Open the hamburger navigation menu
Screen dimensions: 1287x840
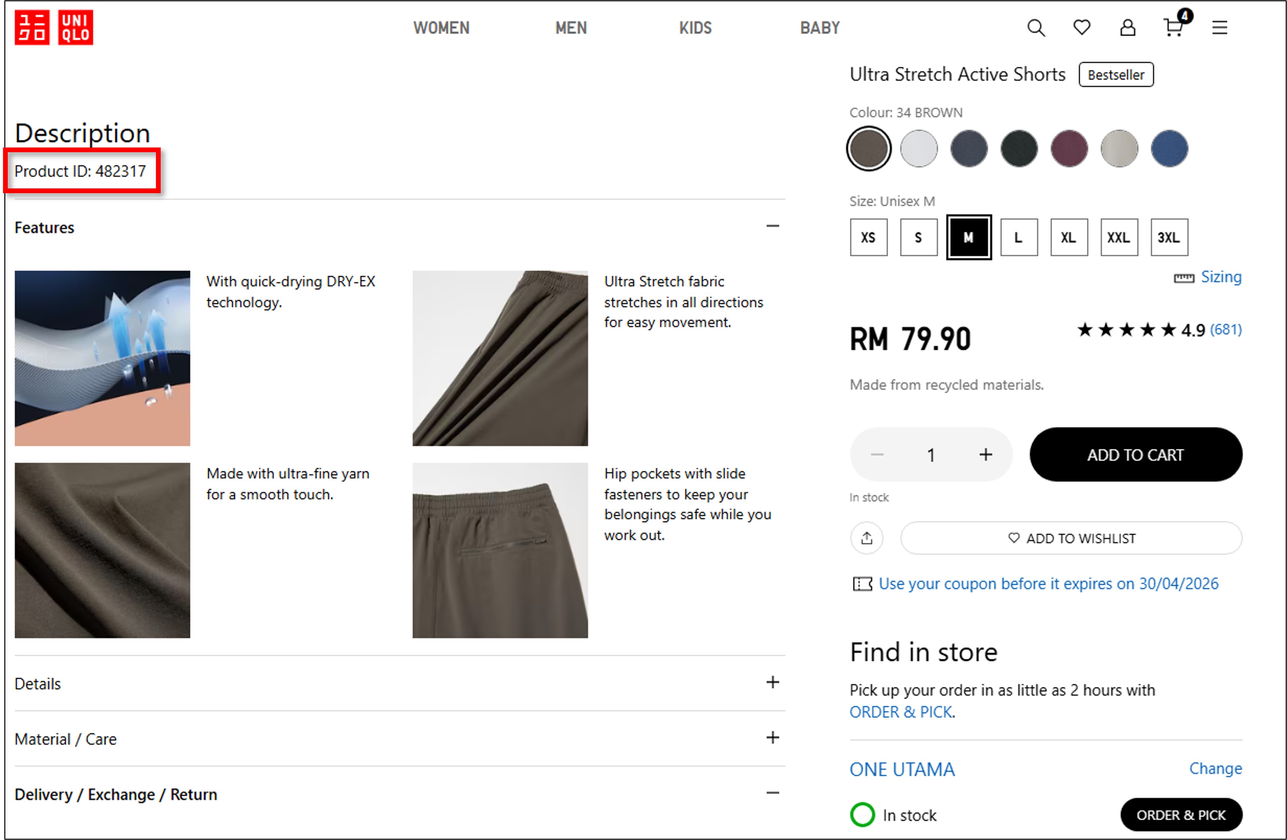click(x=1220, y=27)
